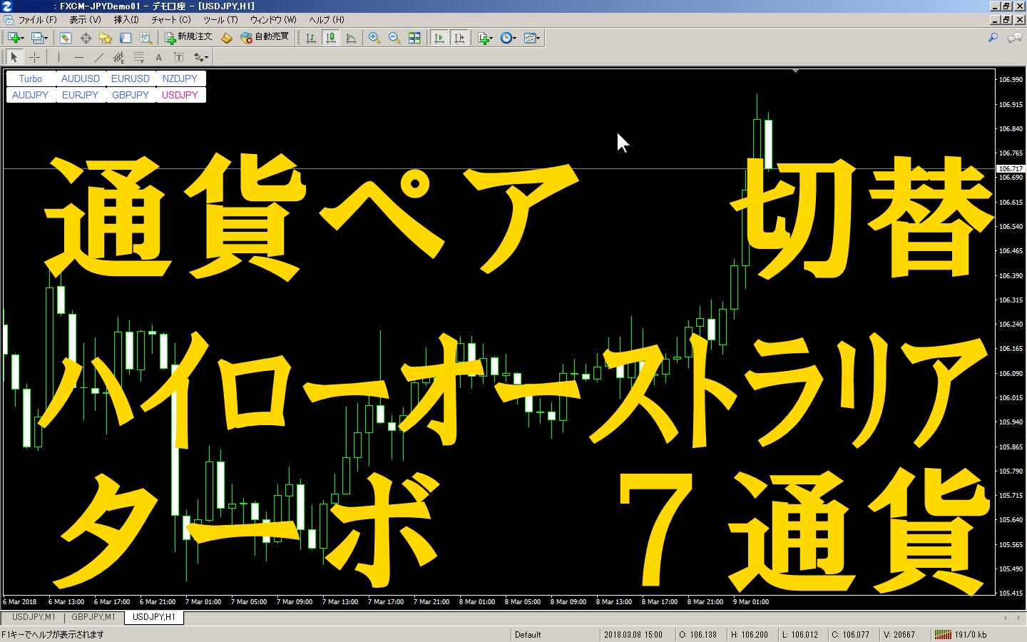This screenshot has width=1027, height=642.
Task: Open MetaEditor with the yellow book icon
Action: click(227, 38)
